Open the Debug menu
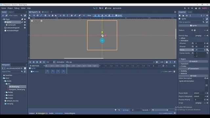The width and height of the screenshot is (210, 118). [x=17, y=8]
